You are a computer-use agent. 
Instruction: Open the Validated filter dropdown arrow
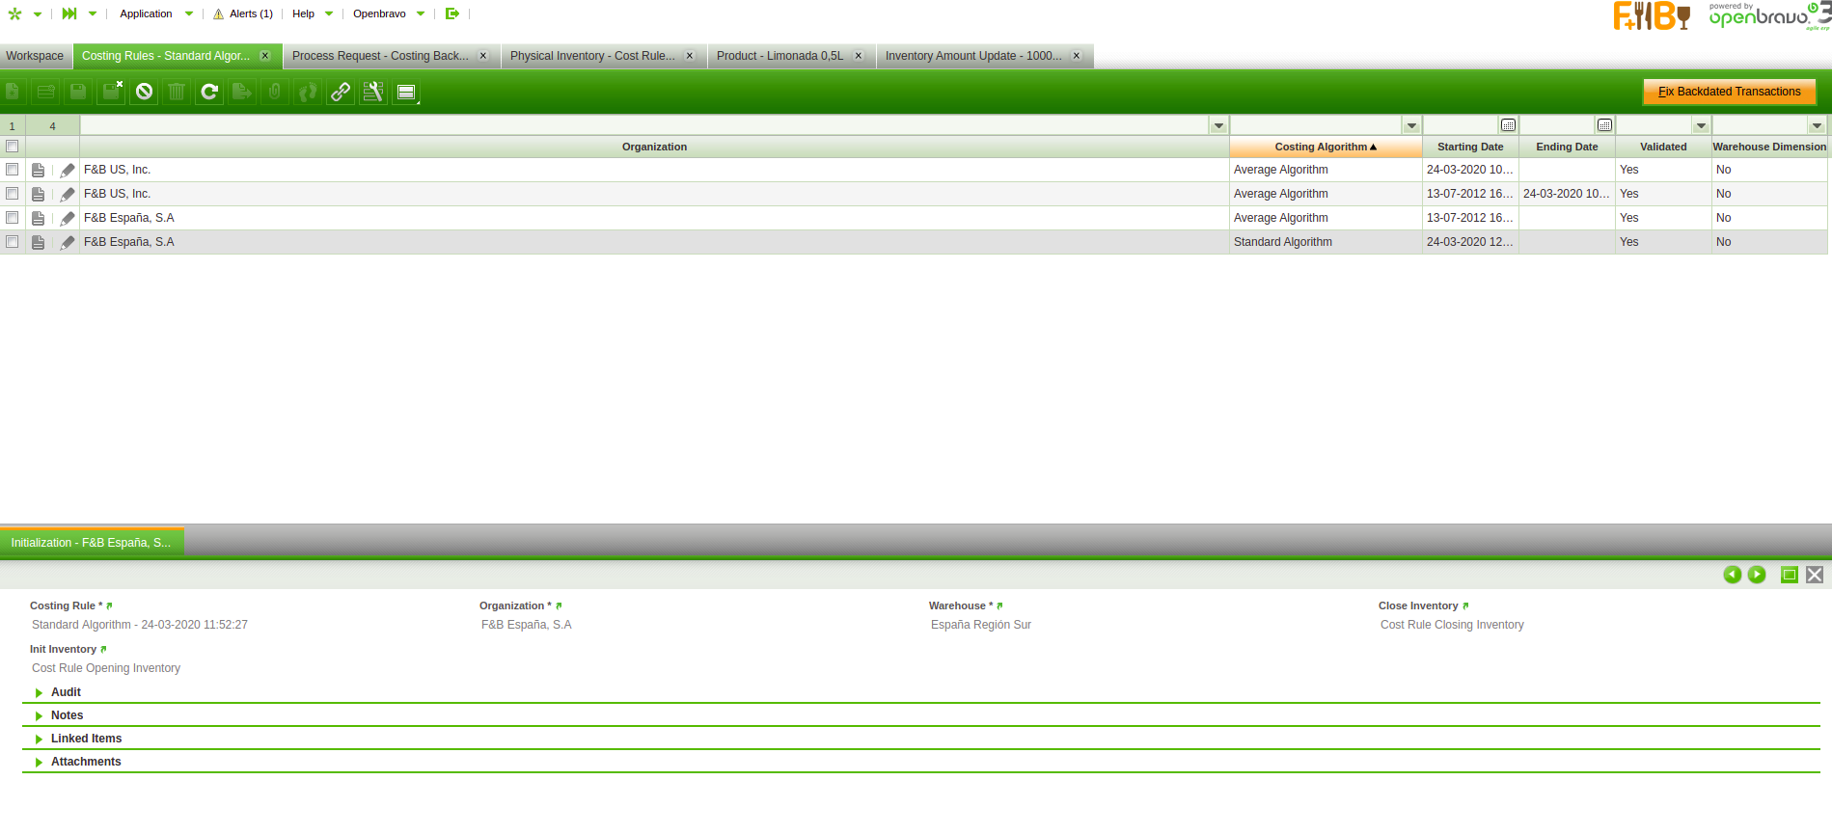coord(1701,125)
